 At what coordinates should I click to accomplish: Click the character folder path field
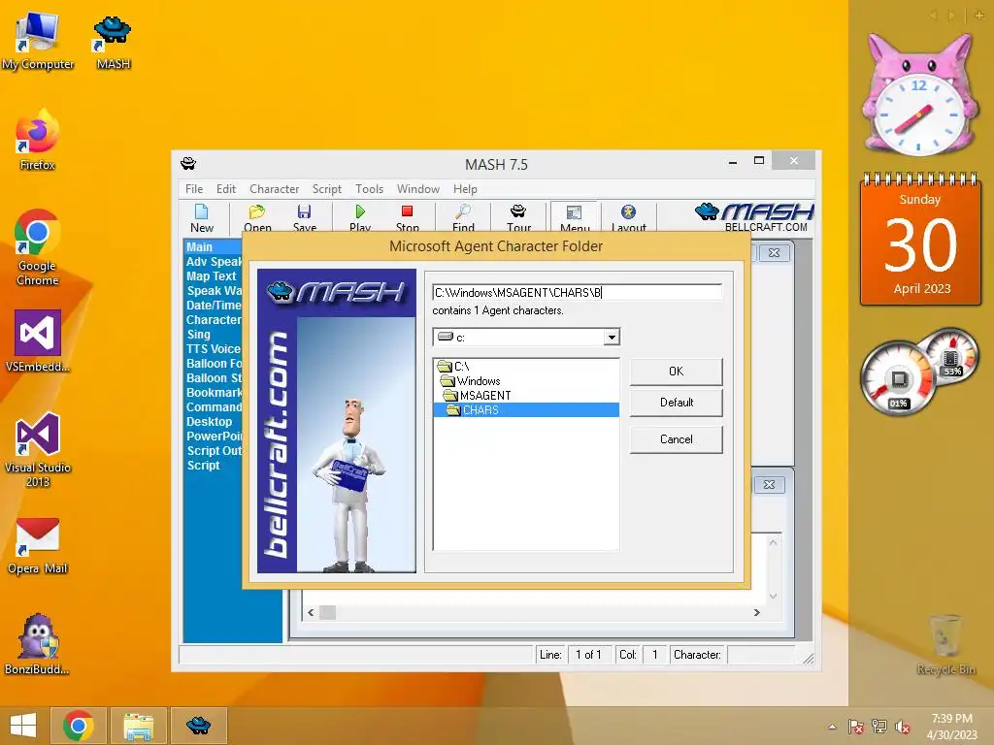(577, 292)
